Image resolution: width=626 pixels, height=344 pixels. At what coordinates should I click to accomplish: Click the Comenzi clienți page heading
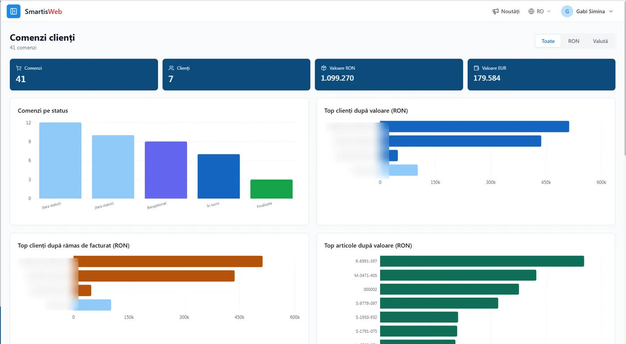[42, 38]
